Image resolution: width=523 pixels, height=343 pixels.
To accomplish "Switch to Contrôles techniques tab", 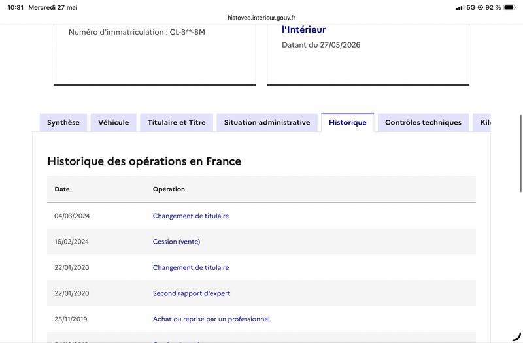I will pos(423,122).
